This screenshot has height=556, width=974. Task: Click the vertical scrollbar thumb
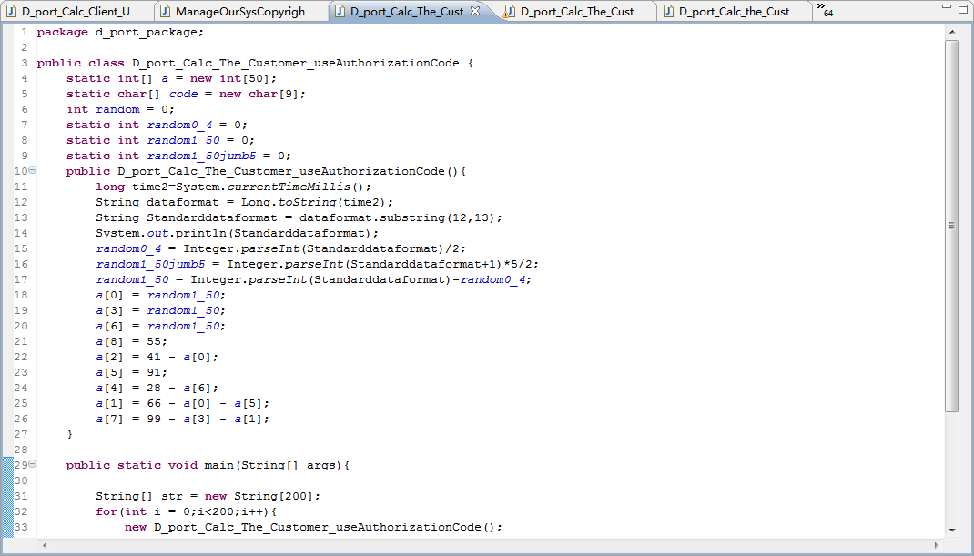(951, 226)
